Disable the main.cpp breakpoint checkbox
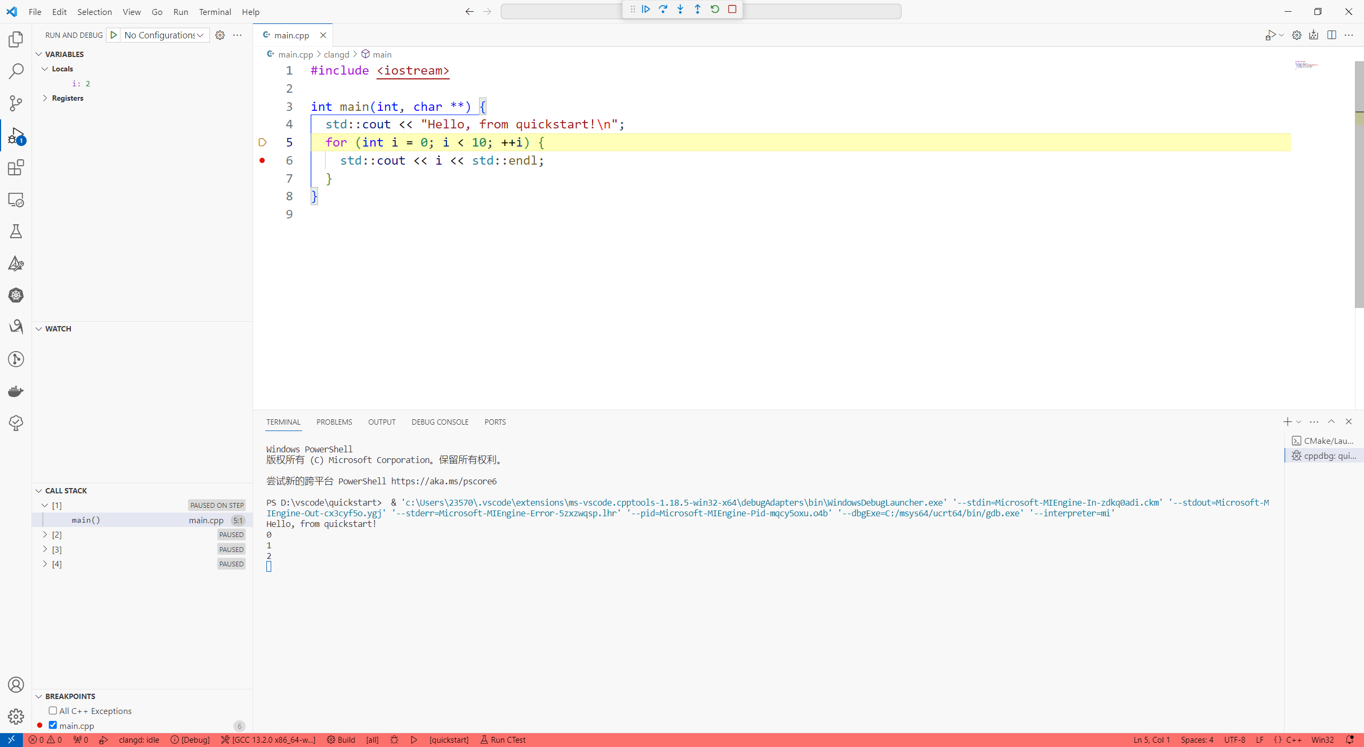This screenshot has width=1364, height=747. tap(53, 725)
